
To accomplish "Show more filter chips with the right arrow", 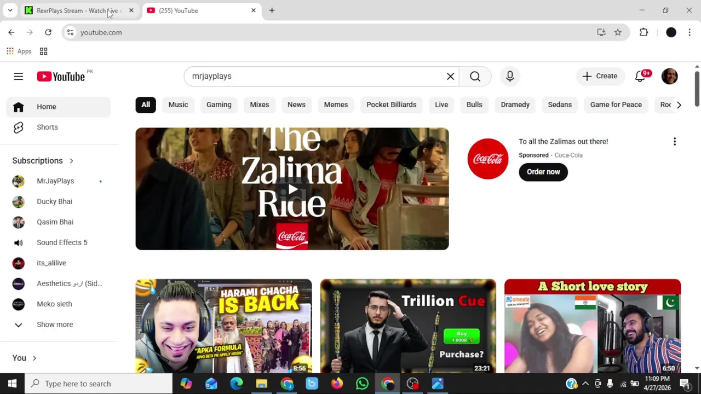I will 679,105.
